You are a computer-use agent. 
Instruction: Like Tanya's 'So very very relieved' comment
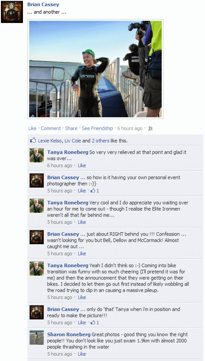pyautogui.click(x=82, y=165)
